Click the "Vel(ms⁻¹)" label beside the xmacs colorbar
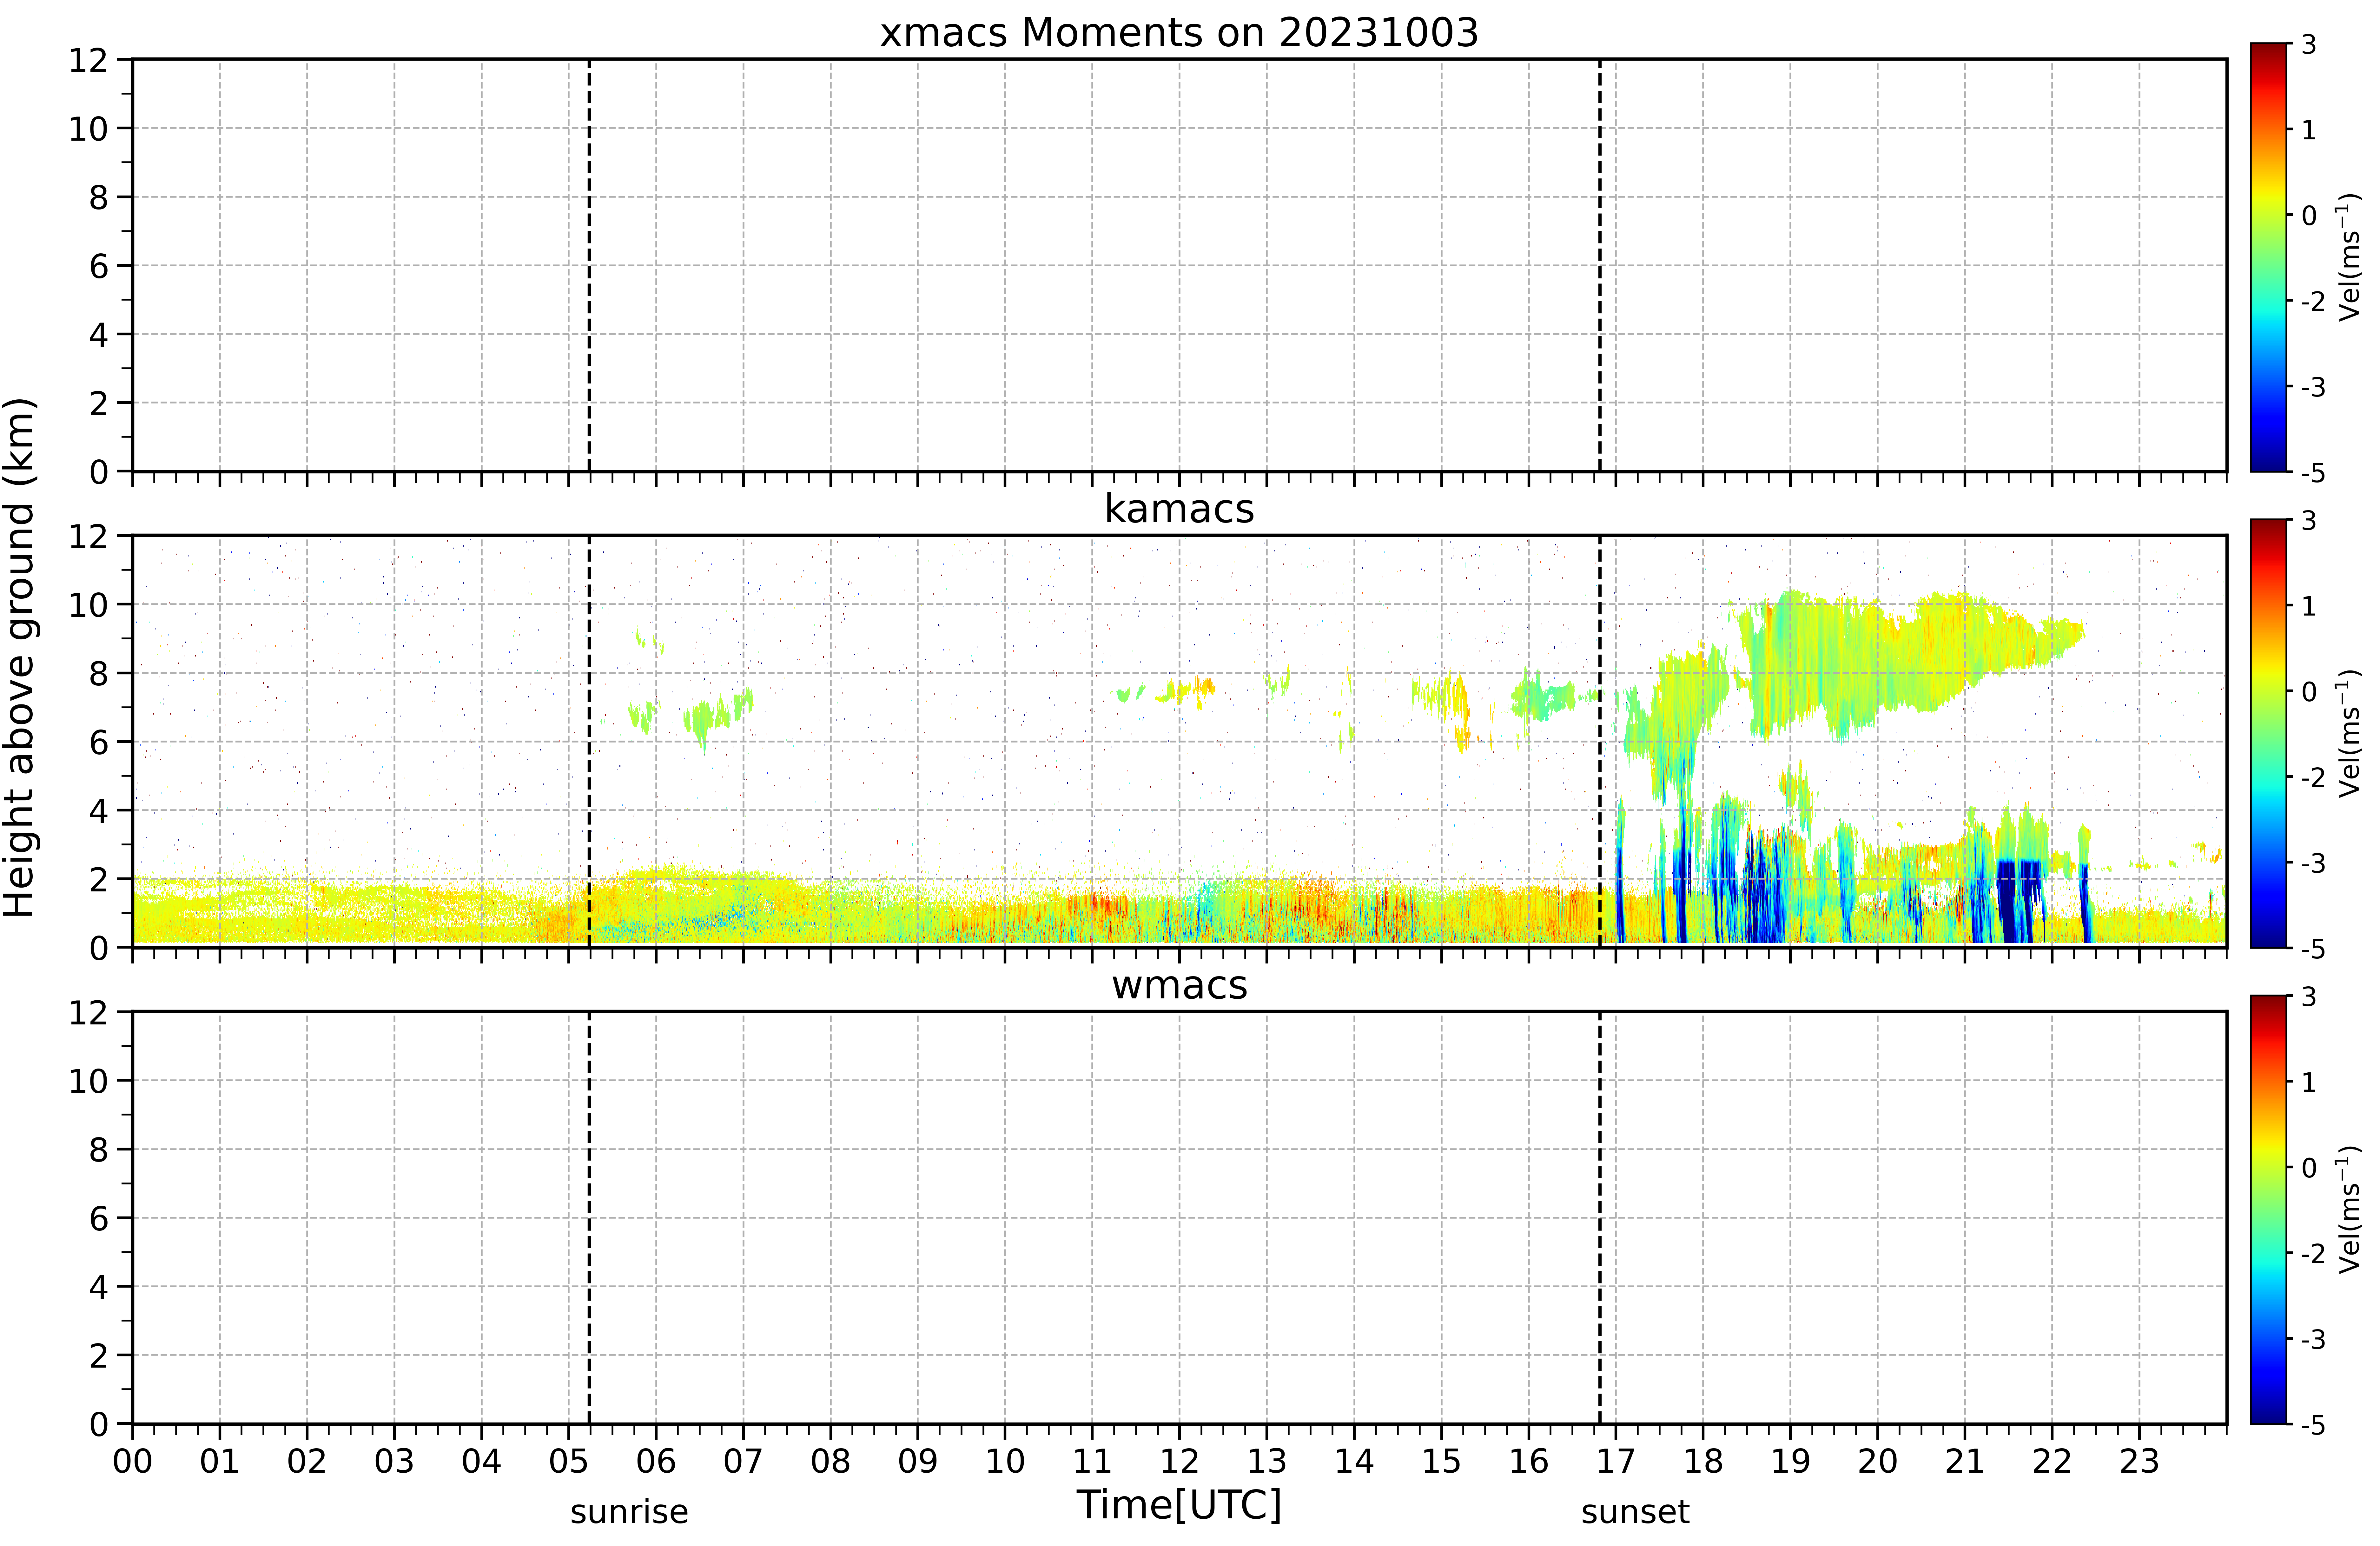Image resolution: width=2380 pixels, height=1546 pixels. click(2349, 257)
